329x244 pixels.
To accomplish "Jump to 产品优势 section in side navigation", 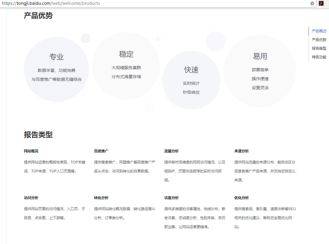I will tap(319, 40).
